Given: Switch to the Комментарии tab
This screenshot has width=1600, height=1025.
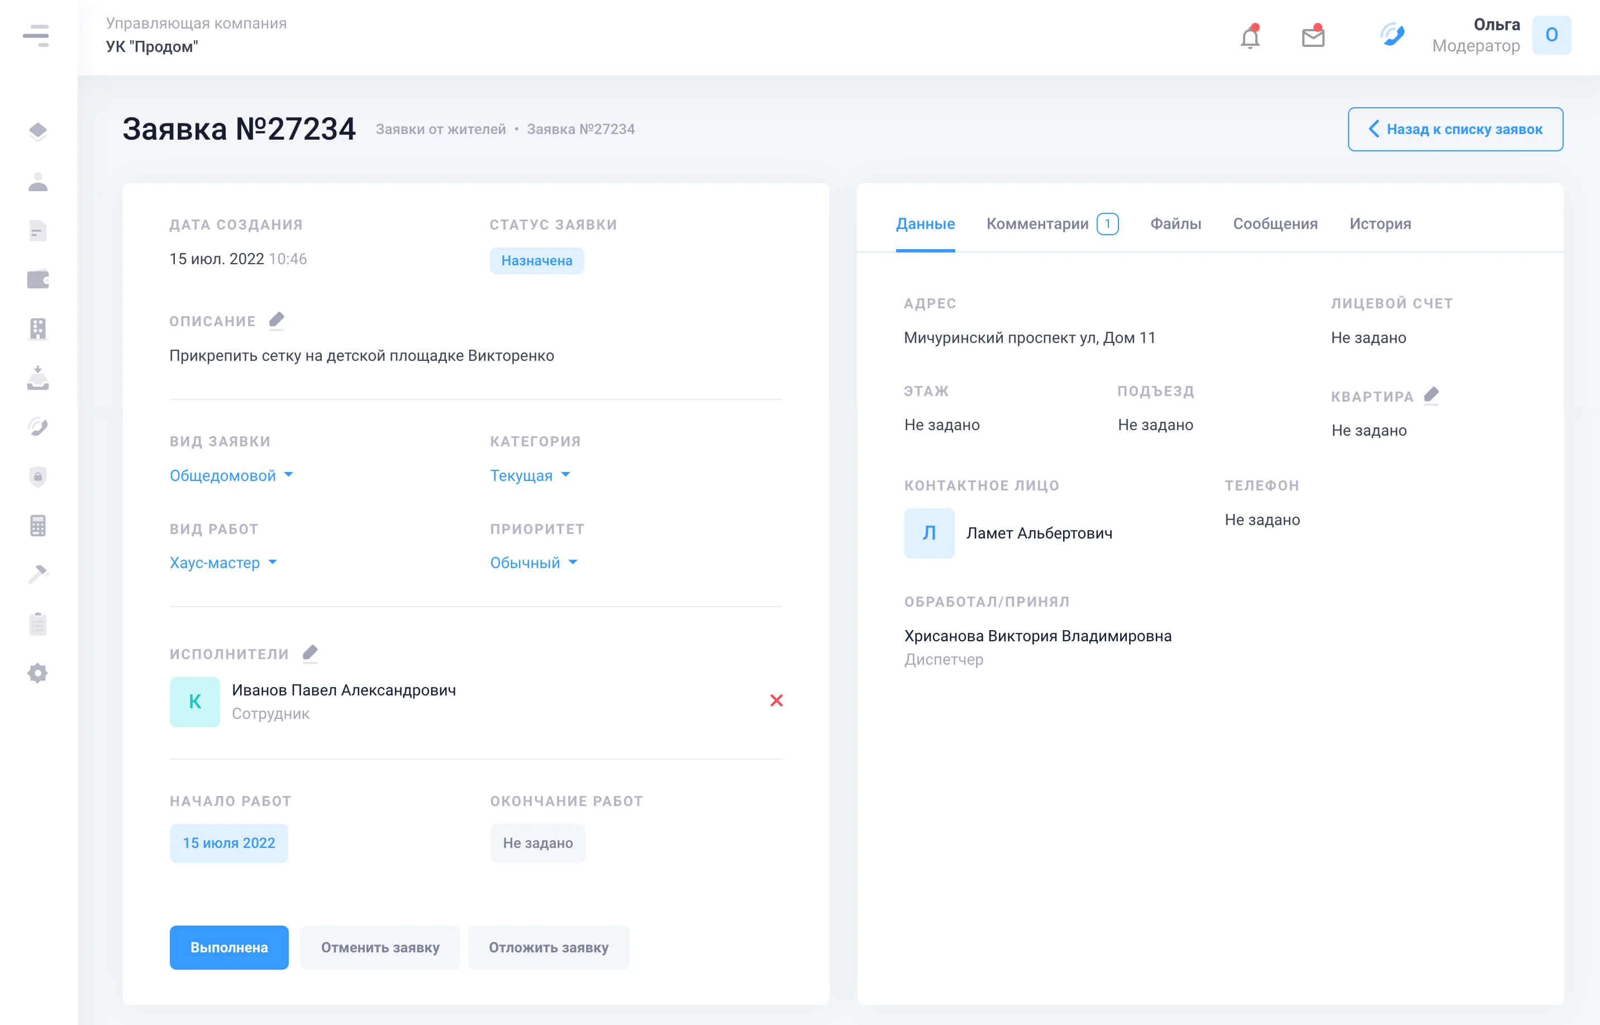Looking at the screenshot, I should click(1051, 223).
